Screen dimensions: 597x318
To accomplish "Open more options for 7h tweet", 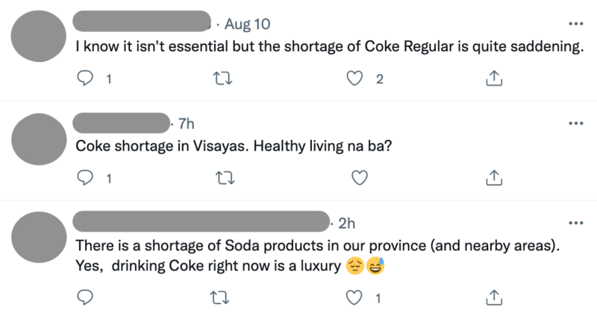I will (x=575, y=123).
